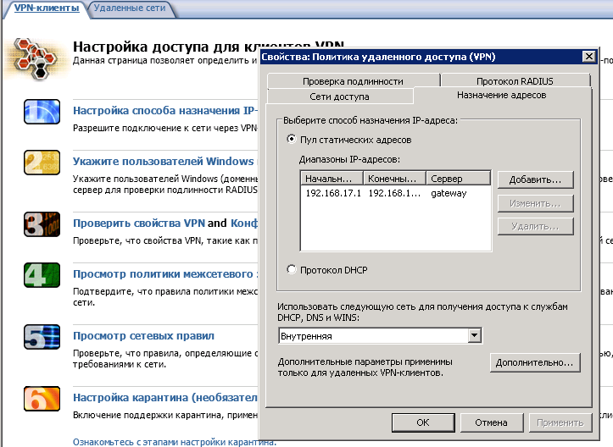This screenshot has height=447, width=613.
Task: Open the IP assignment method setup link
Action: [x=165, y=111]
